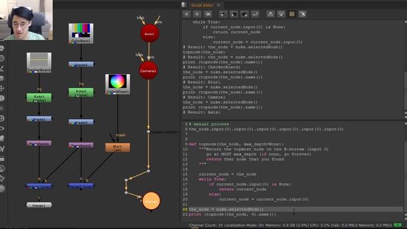The image size is (407, 229).
Task: Select the Transform2 node
Action: point(81,146)
